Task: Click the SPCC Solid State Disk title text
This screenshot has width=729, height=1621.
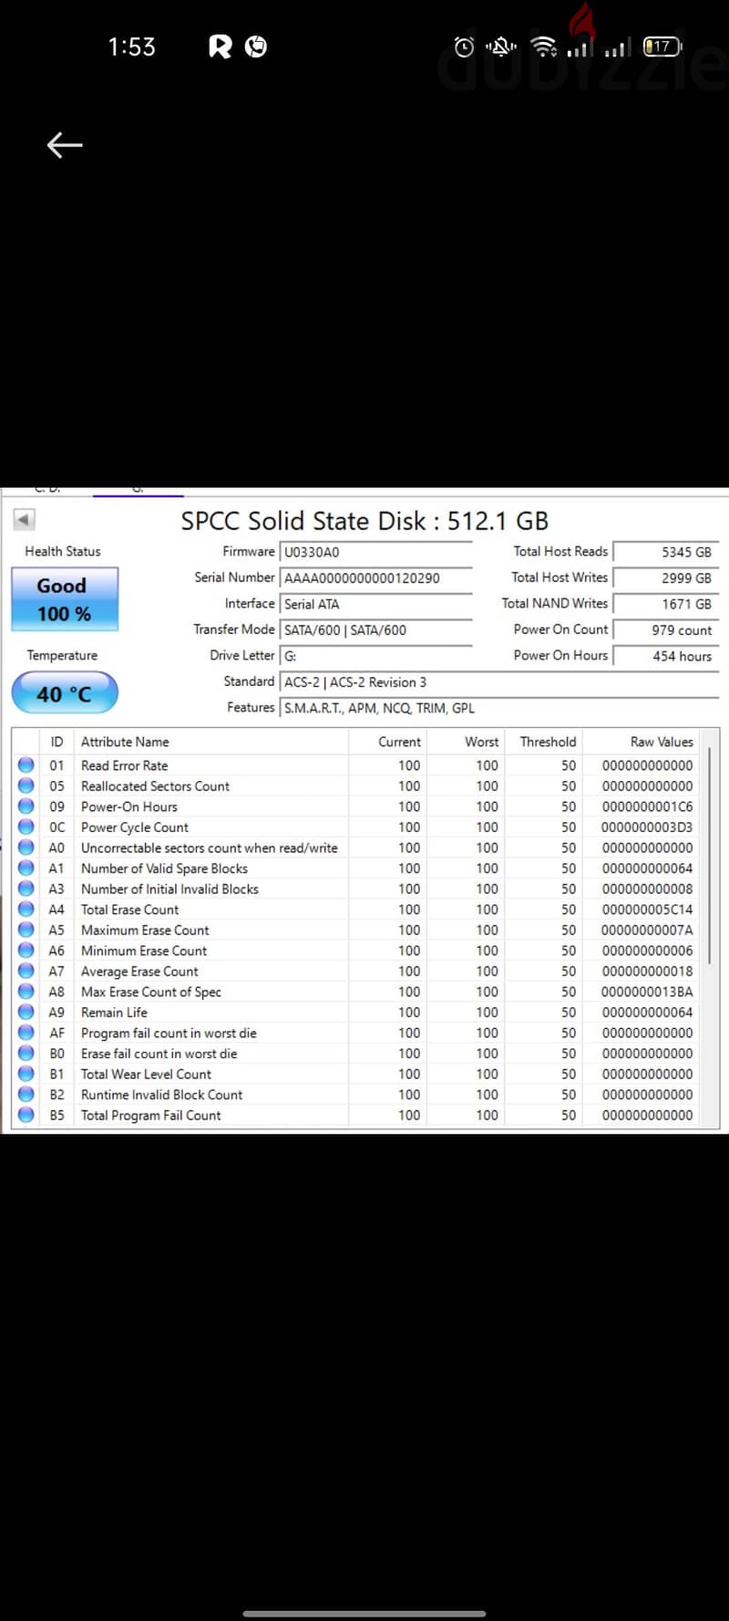Action: (364, 521)
